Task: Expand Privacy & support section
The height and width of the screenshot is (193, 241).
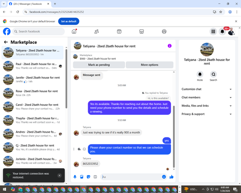Action: click(207, 114)
